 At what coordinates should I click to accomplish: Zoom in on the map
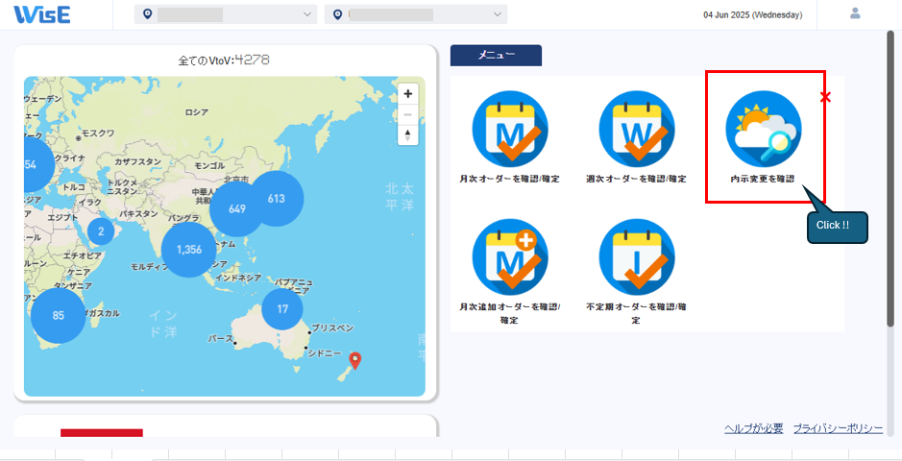tap(408, 93)
